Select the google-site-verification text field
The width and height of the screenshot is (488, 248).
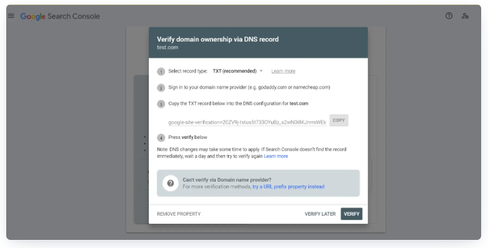(x=247, y=122)
